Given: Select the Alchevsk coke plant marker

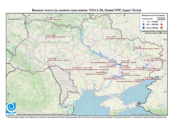Looking at the screenshot, I should [x=152, y=61].
